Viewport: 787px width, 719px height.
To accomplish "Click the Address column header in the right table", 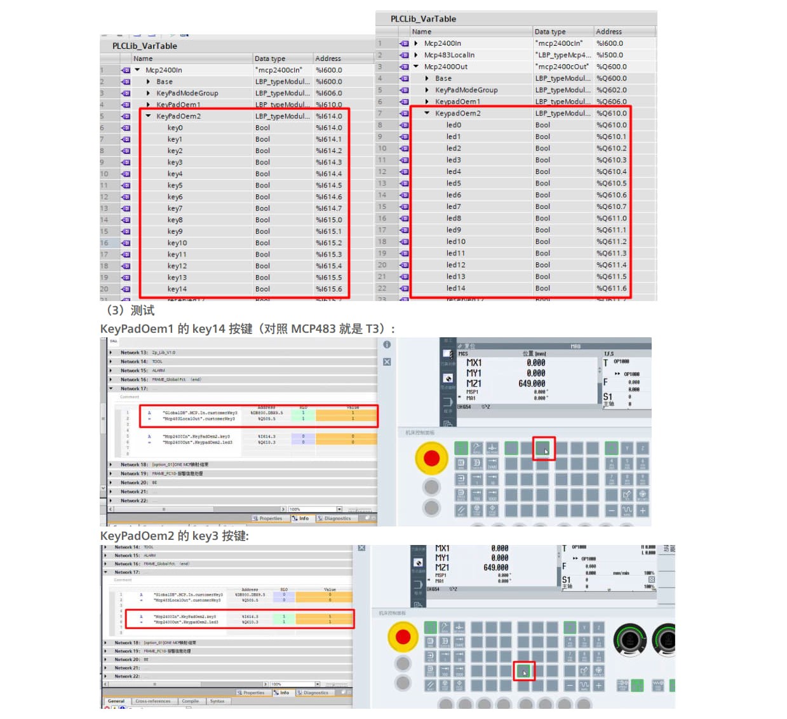I will pos(624,31).
